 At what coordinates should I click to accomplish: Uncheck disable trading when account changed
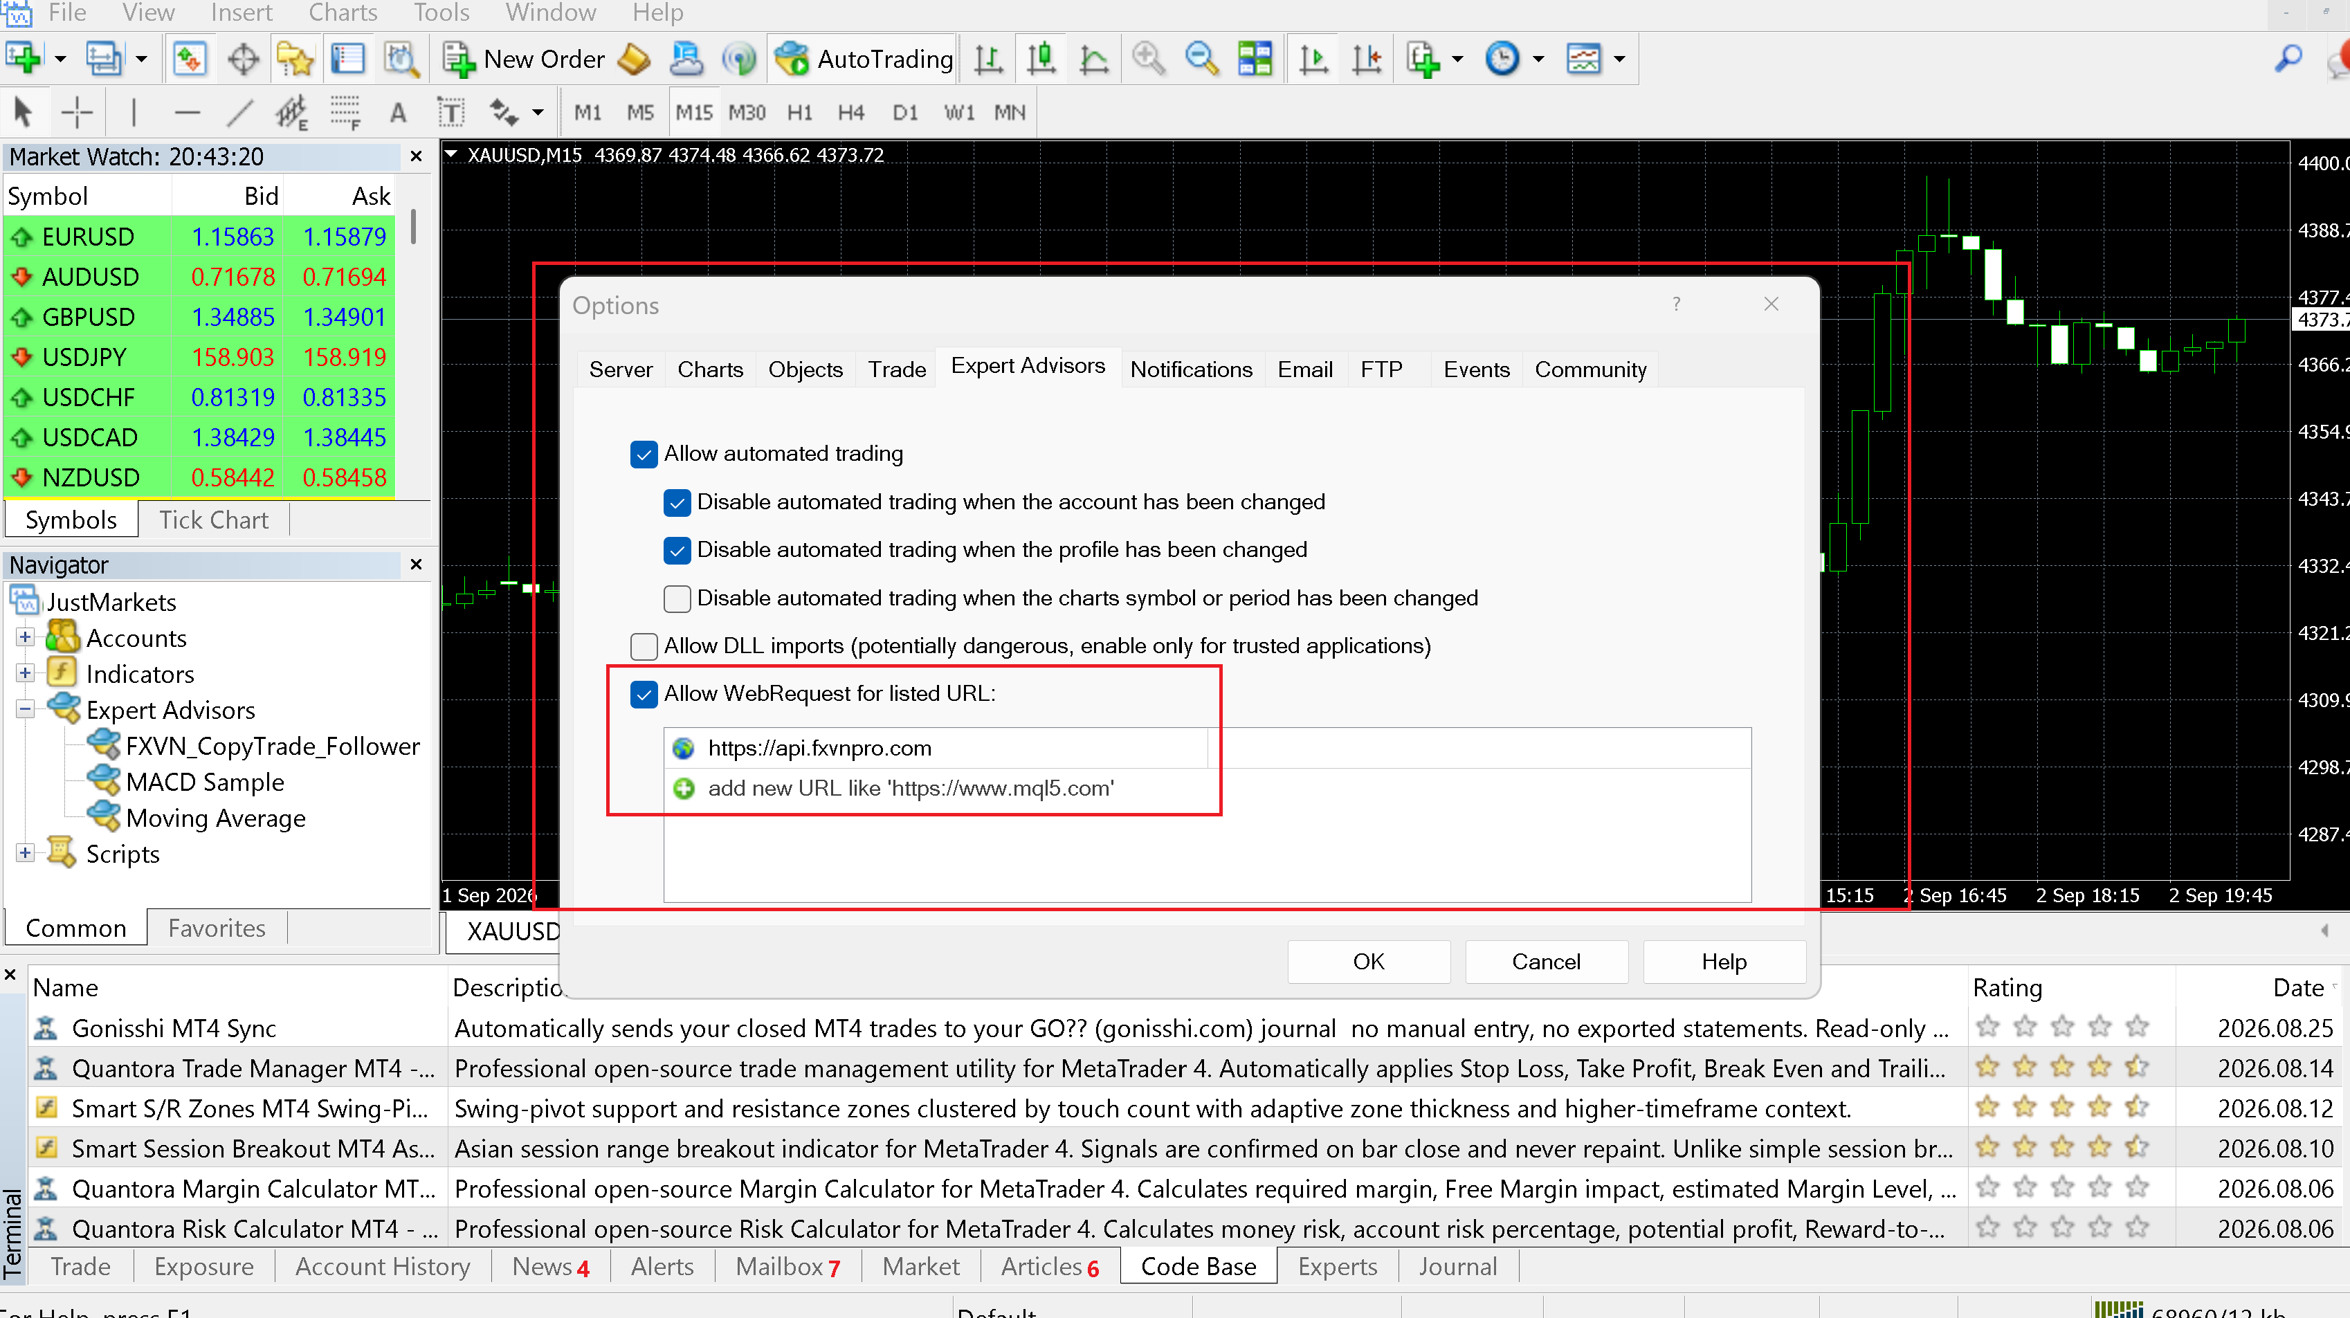[677, 502]
